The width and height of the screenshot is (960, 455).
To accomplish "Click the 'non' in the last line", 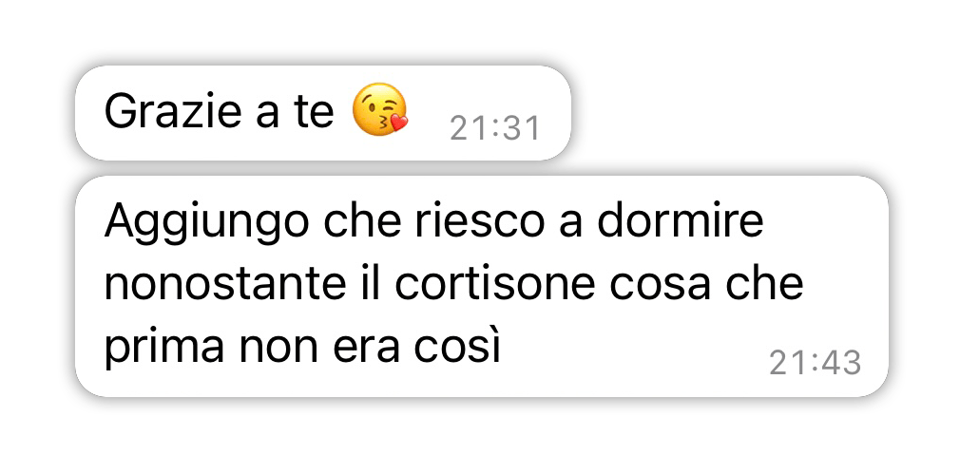I will coord(278,351).
